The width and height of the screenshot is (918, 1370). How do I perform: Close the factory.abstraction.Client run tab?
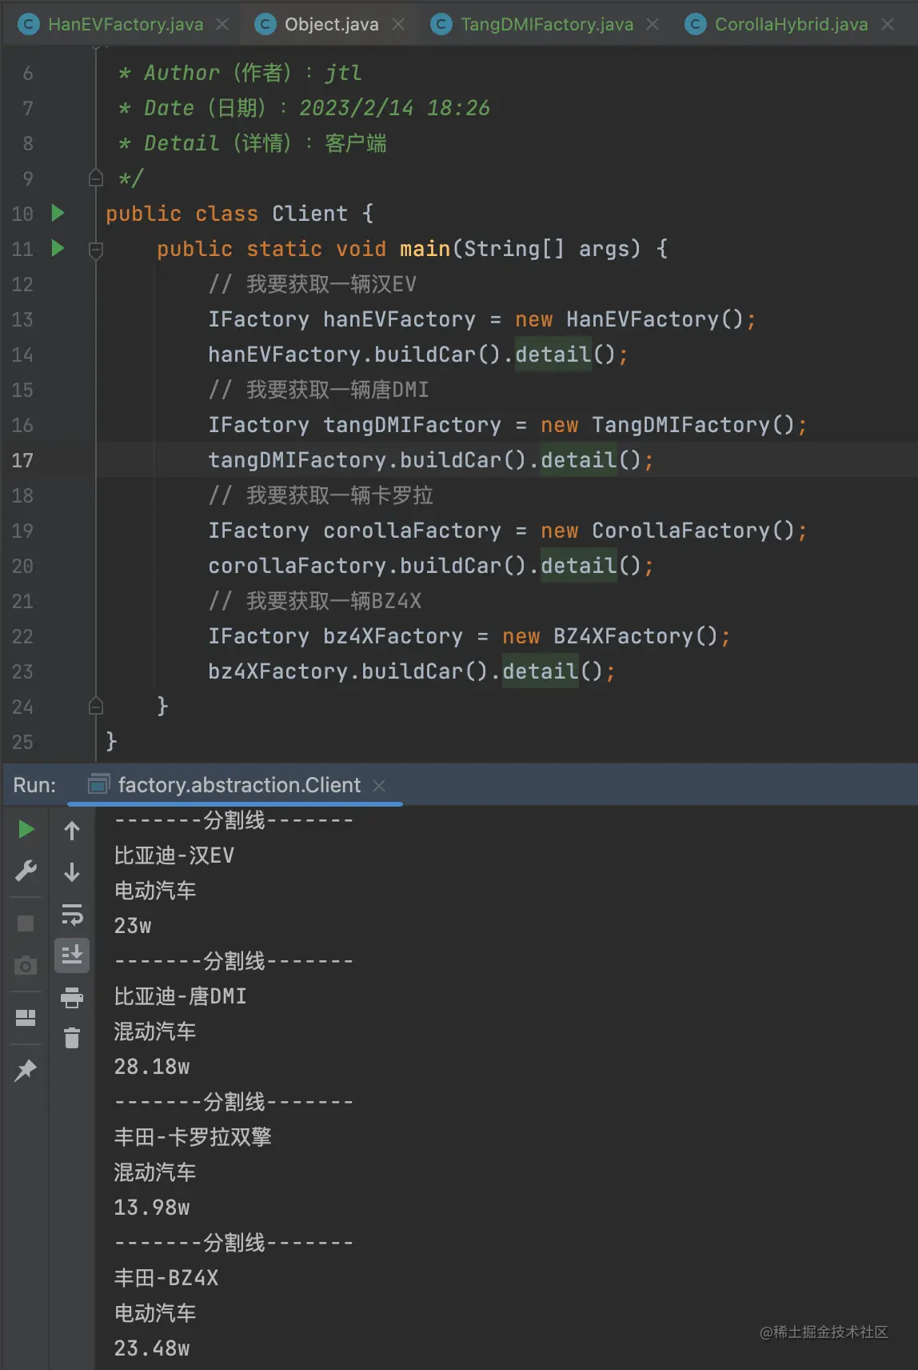[379, 786]
